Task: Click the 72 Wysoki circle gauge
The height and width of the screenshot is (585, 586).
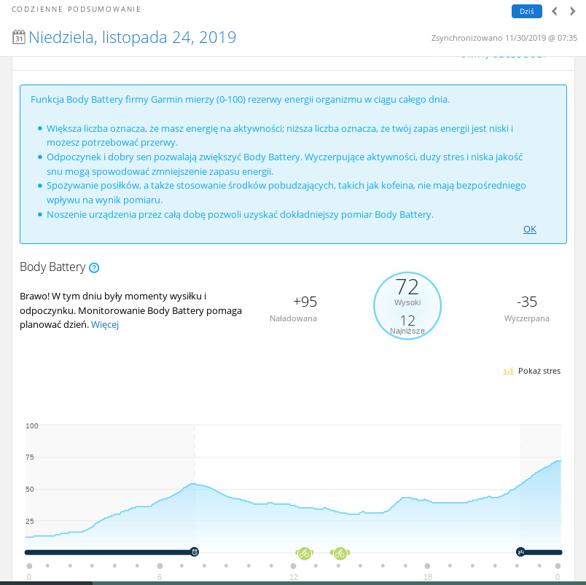Action: [x=407, y=305]
